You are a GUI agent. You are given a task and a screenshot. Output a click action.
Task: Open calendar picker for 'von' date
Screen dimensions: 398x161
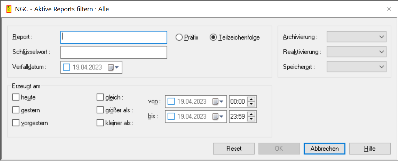pos(218,101)
